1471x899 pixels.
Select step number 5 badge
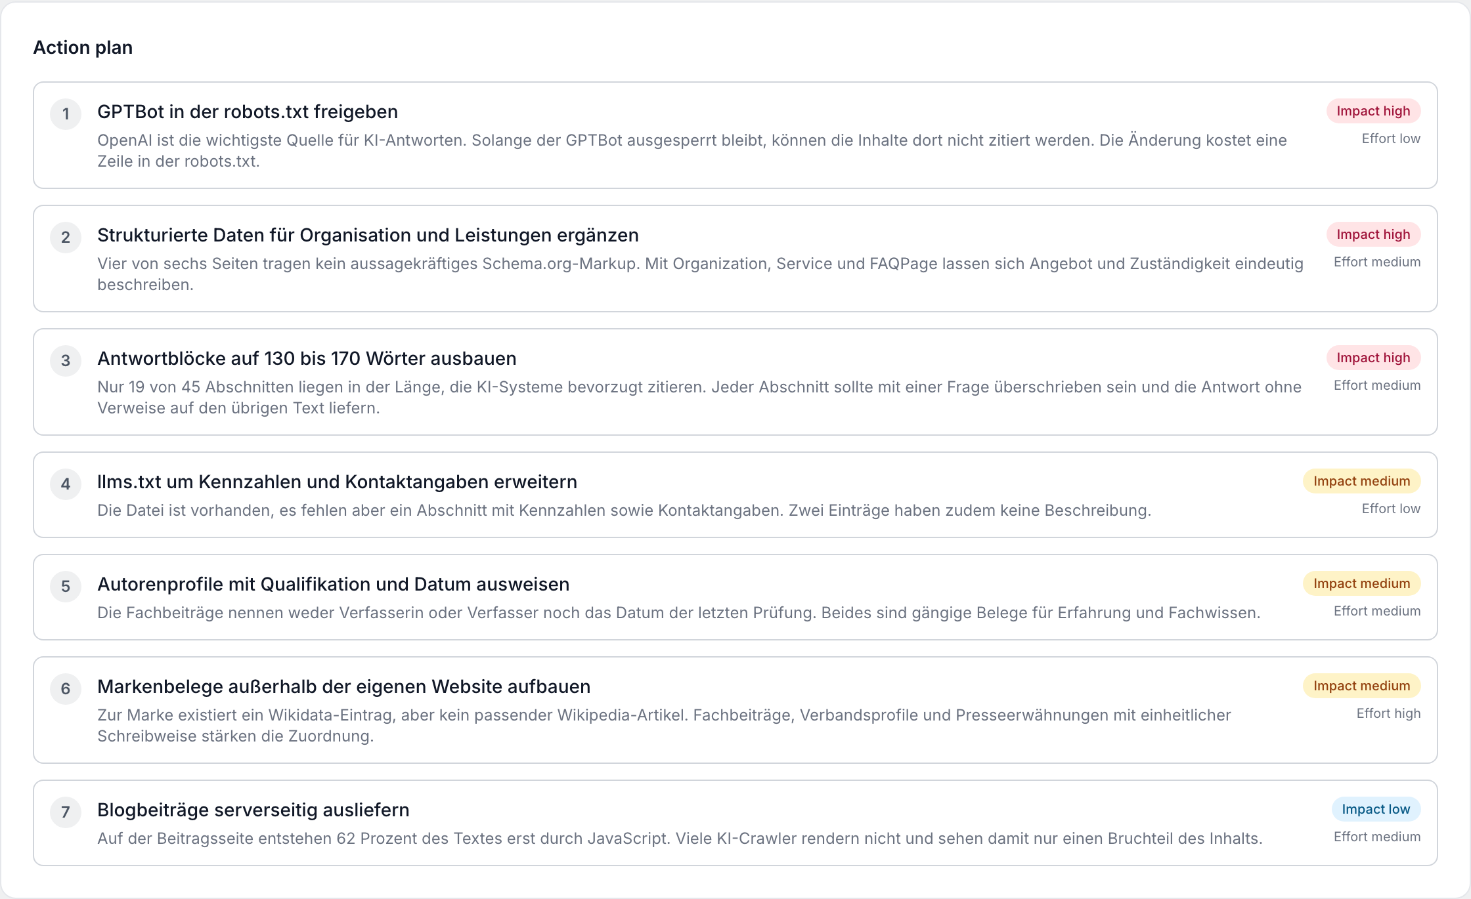tap(66, 587)
